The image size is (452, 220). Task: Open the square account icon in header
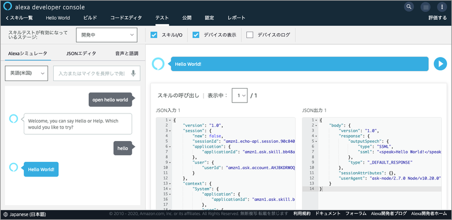coord(425,7)
